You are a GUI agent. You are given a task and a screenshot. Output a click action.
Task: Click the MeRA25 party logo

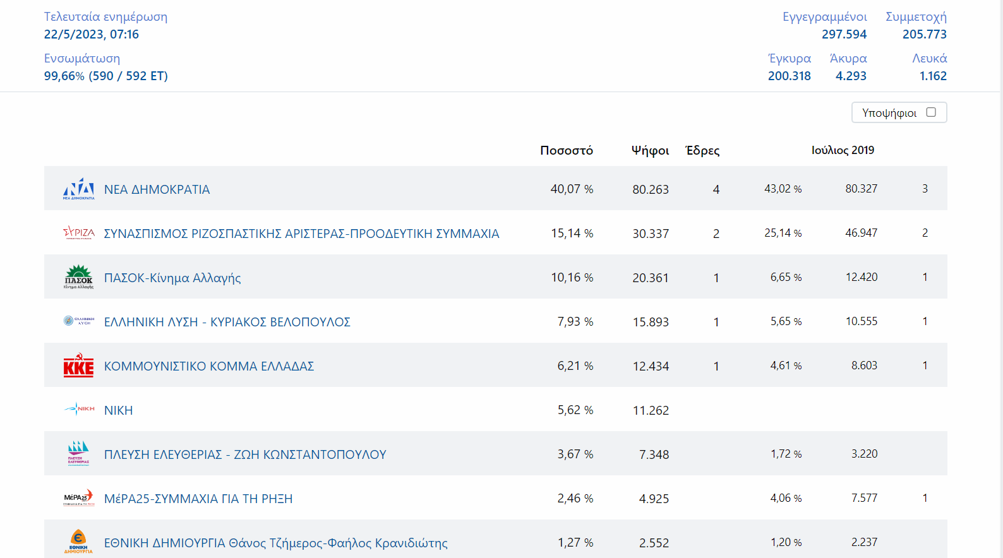78,498
